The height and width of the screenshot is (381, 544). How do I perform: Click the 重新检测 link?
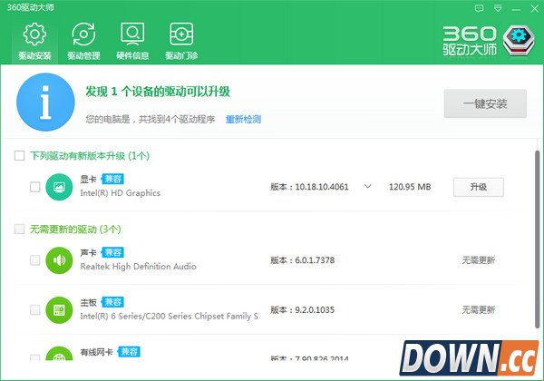pos(243,120)
